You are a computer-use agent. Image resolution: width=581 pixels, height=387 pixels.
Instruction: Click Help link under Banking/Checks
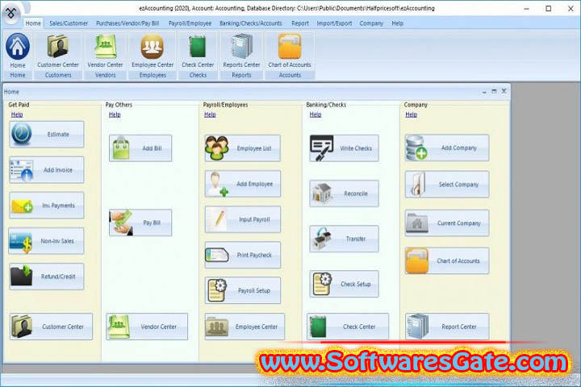click(x=316, y=114)
